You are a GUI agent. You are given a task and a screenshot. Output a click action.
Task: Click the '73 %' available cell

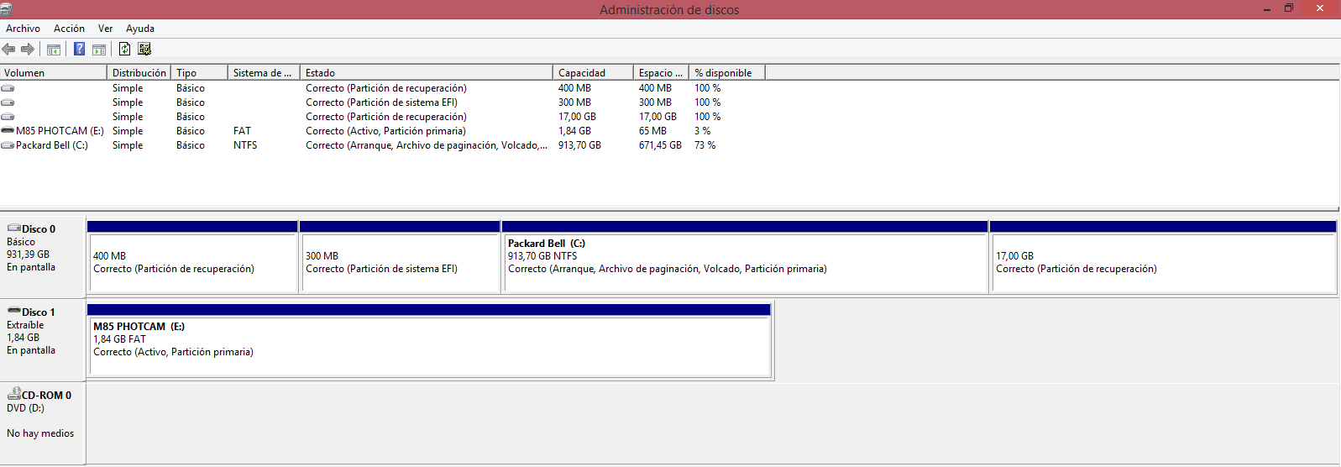[x=705, y=144]
